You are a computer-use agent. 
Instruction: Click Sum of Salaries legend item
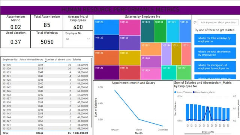point(183,92)
